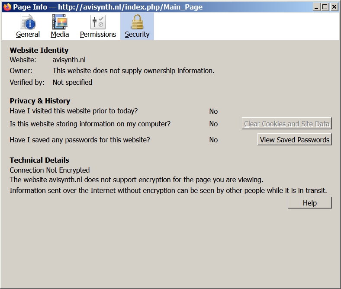The image size is (341, 289).
Task: Minimize the Page Info window
Action: (x=316, y=7)
